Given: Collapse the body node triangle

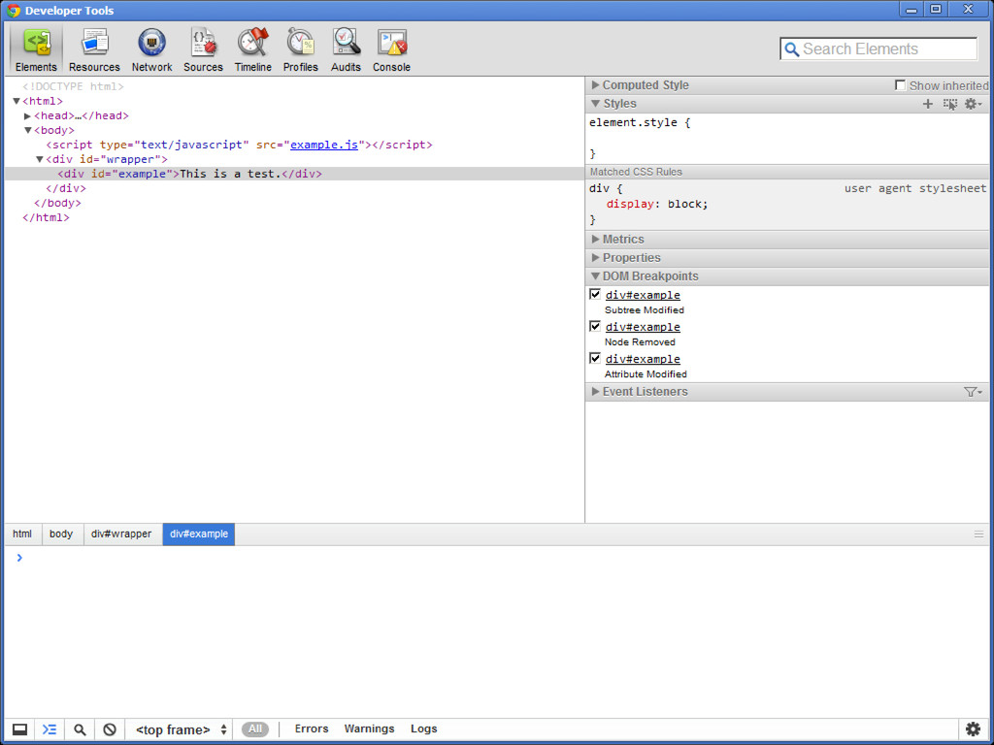Looking at the screenshot, I should point(28,130).
